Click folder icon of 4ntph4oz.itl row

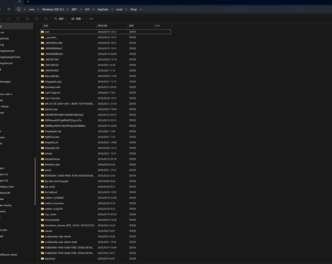tap(43, 143)
